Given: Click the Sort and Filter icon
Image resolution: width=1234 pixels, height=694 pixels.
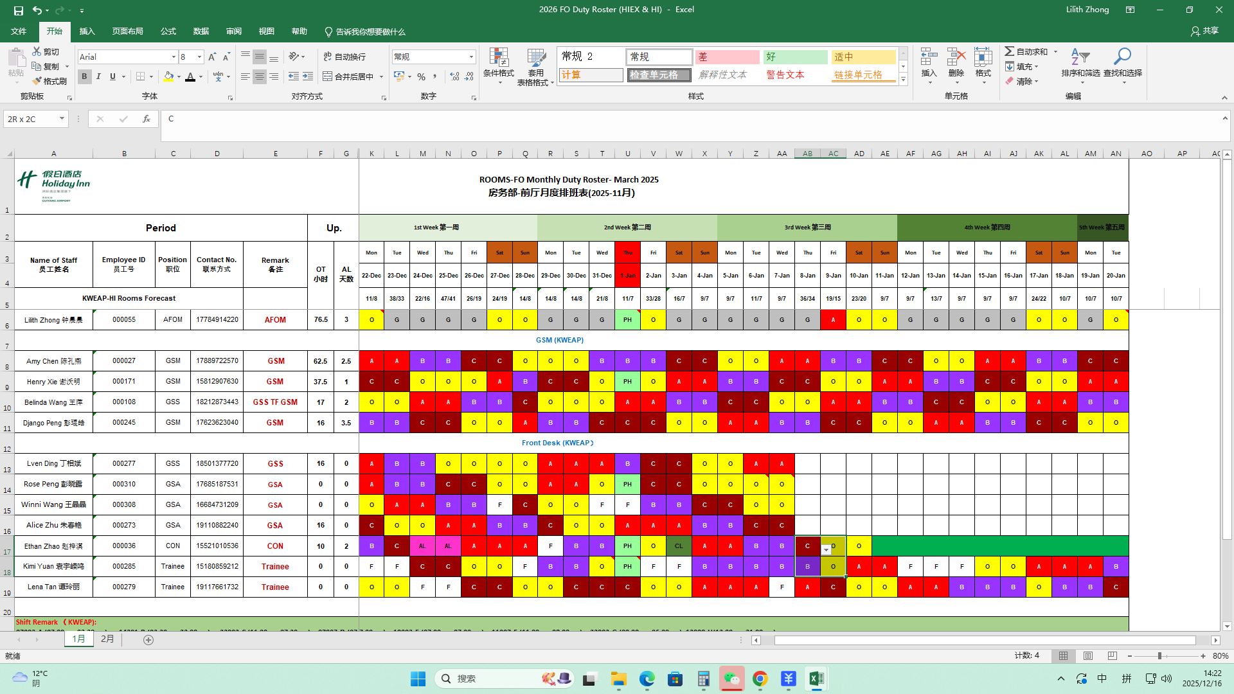Looking at the screenshot, I should point(1080,58).
